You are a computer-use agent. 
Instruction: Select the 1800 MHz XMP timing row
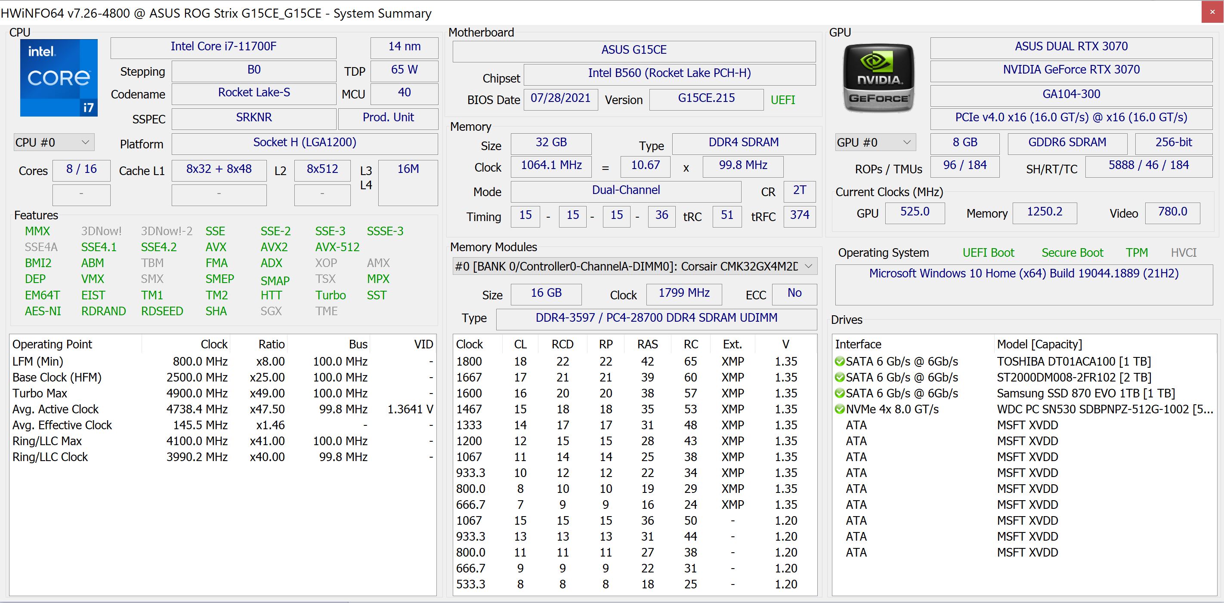tap(635, 362)
